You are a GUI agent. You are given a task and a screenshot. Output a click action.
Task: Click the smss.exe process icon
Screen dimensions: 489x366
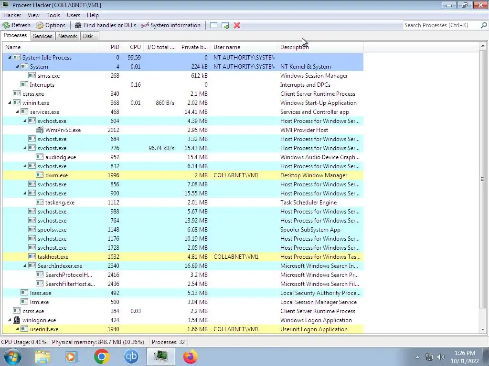pos(32,76)
